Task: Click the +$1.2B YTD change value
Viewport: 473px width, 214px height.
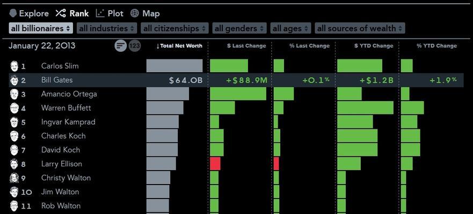Action: pyautogui.click(x=376, y=81)
